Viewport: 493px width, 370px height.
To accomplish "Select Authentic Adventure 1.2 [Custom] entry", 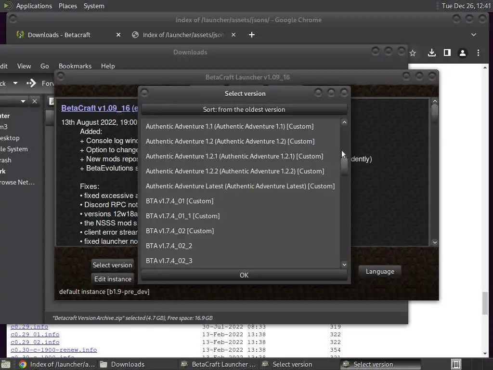I will 241,141.
